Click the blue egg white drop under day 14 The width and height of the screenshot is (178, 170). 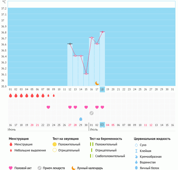point(81,119)
